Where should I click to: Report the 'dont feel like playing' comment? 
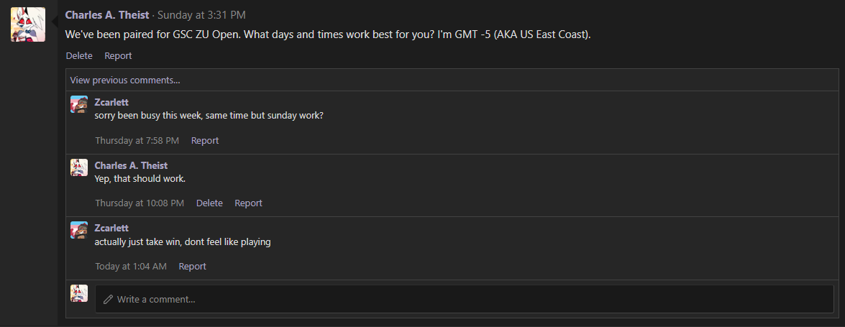192,267
